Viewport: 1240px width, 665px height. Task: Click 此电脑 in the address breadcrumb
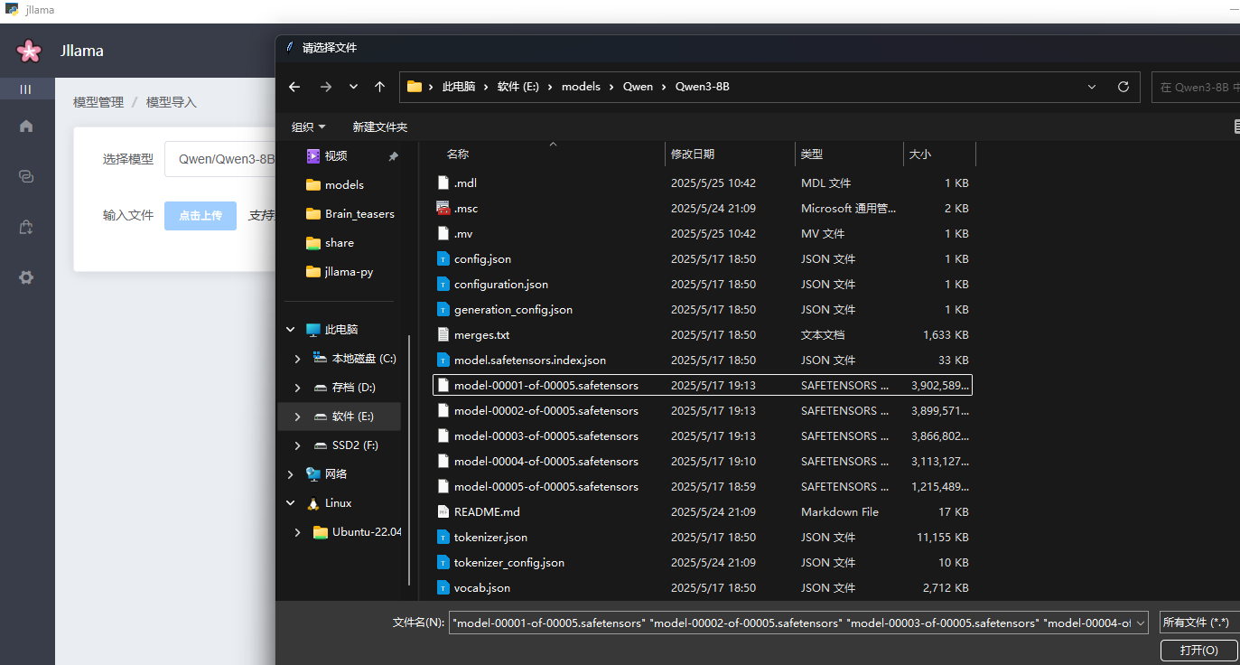[x=458, y=87]
